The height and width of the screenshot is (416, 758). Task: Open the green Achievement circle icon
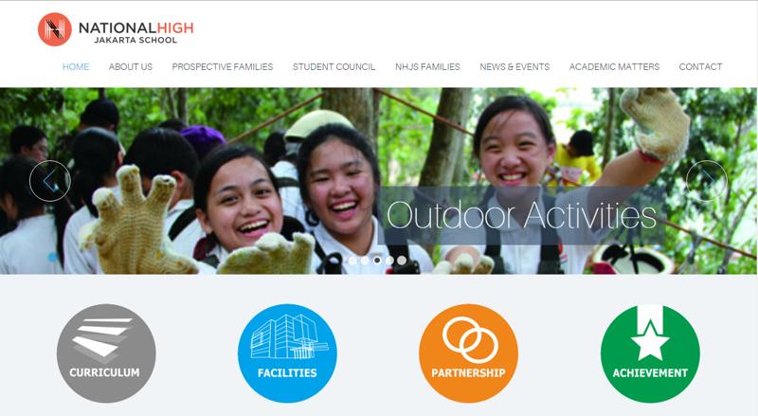pos(650,353)
